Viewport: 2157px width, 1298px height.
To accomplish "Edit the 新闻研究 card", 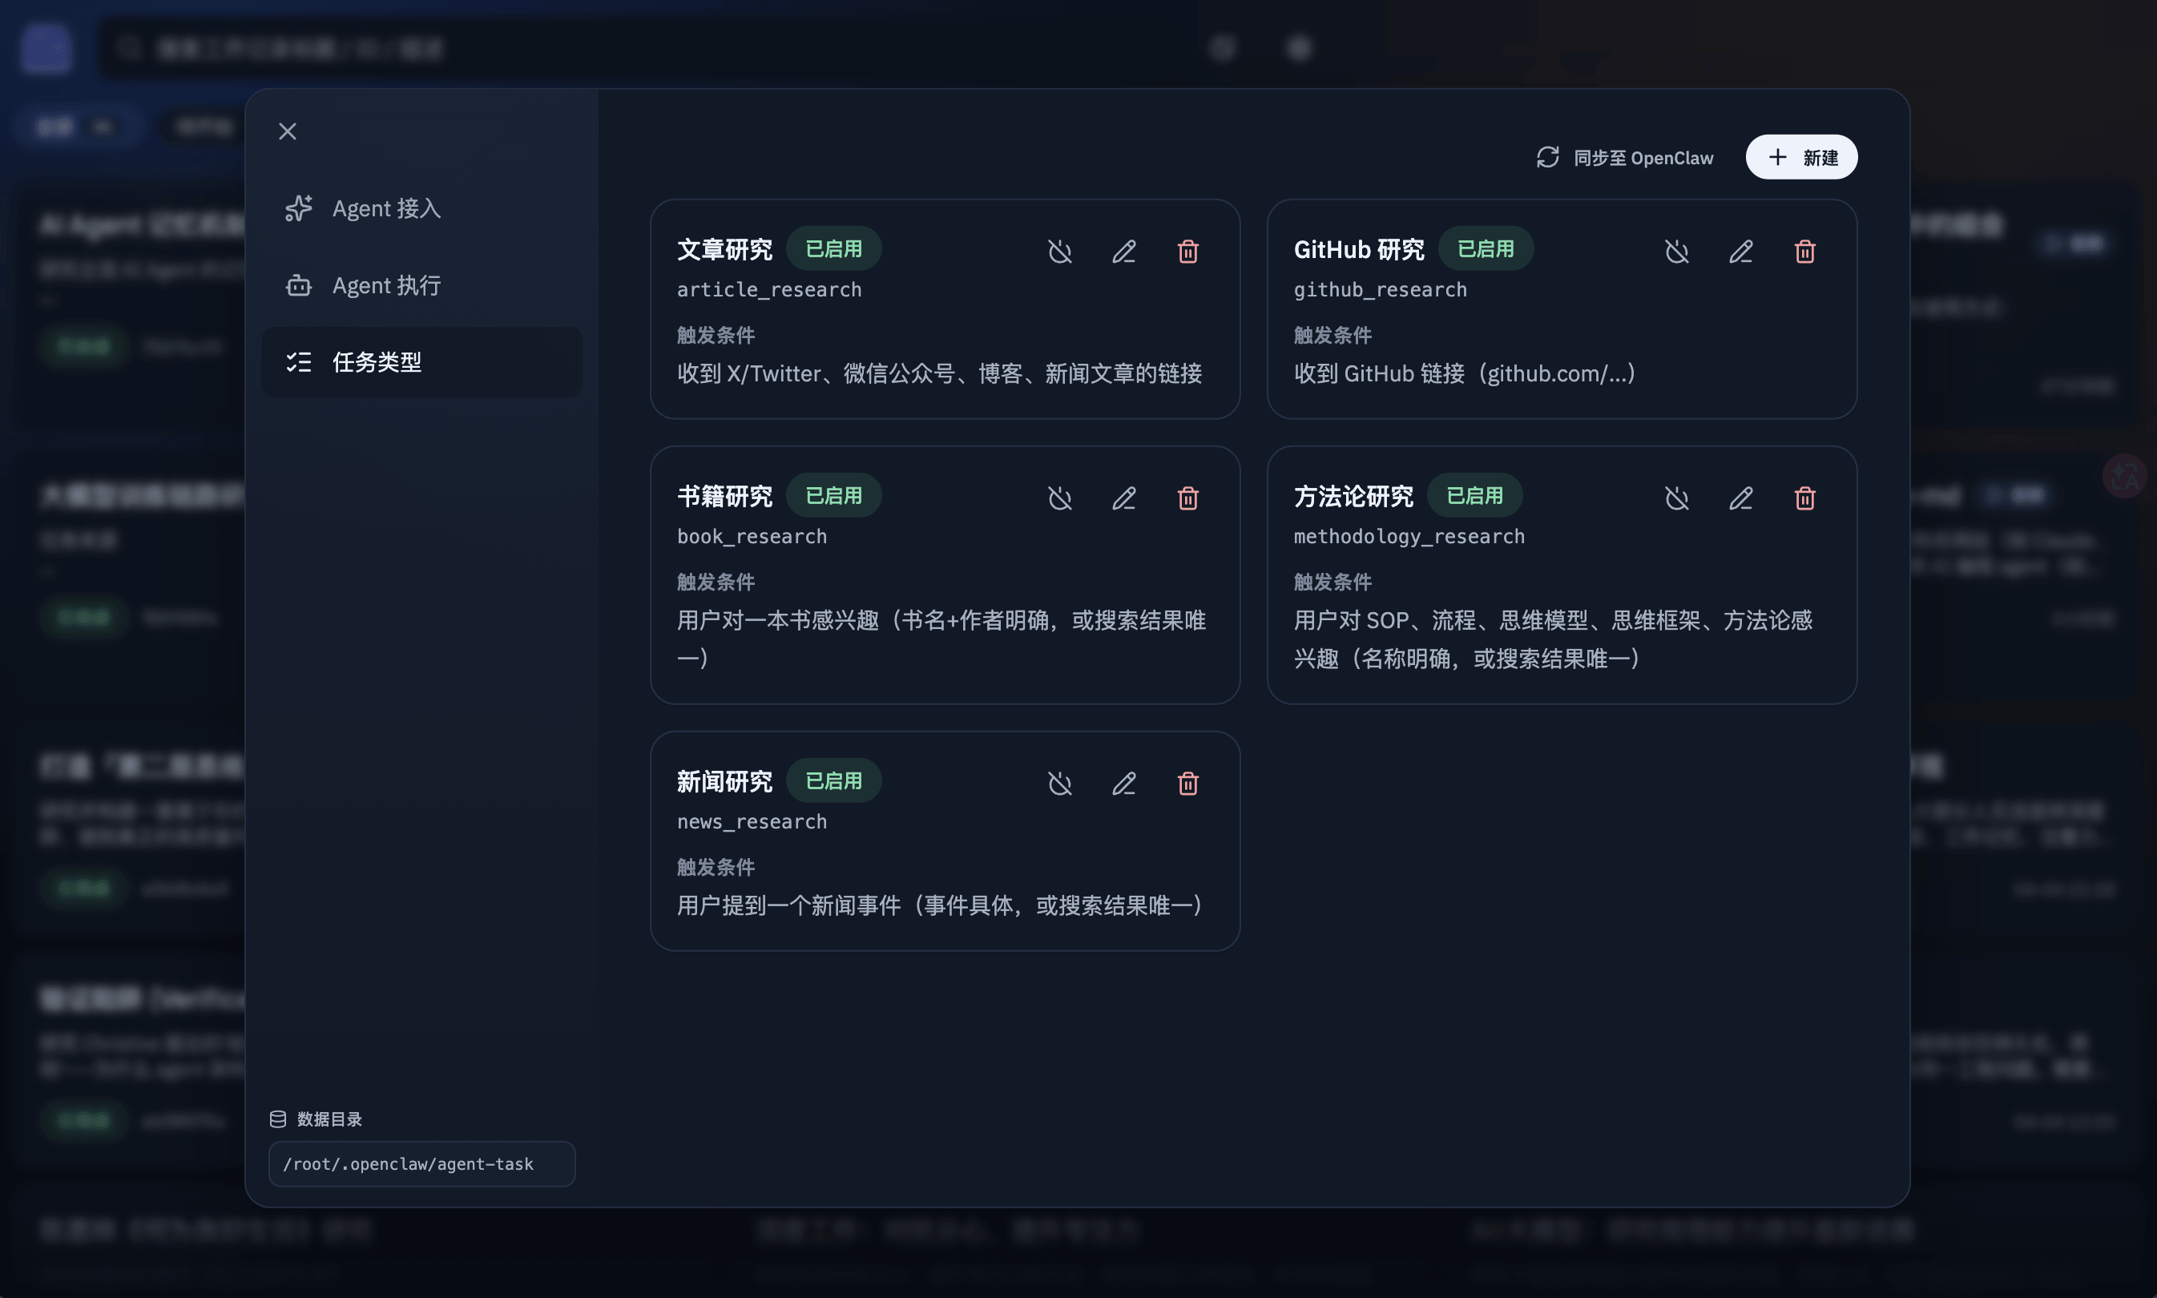I will [1124, 784].
